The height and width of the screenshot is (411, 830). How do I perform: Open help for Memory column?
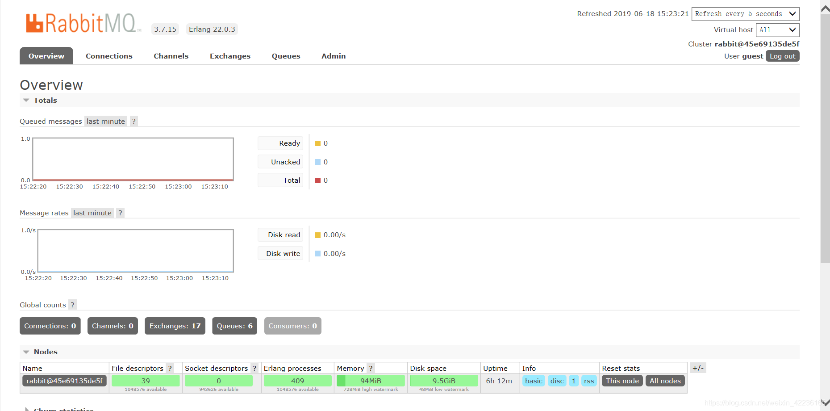pyautogui.click(x=371, y=368)
